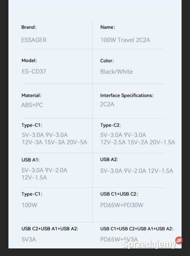Viewport: 190px width, 256px height.
Task: Click the 100W Type-C1 power value
Action: [x=30, y=205]
